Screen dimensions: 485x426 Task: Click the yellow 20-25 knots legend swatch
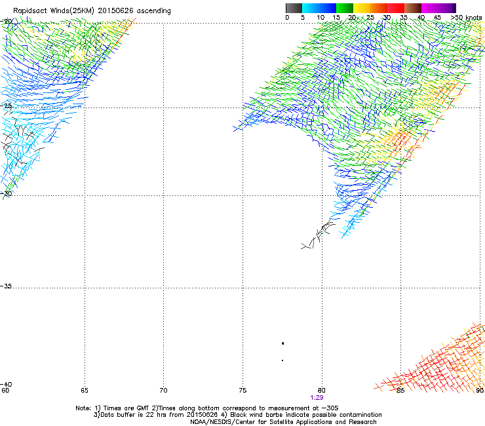362,8
